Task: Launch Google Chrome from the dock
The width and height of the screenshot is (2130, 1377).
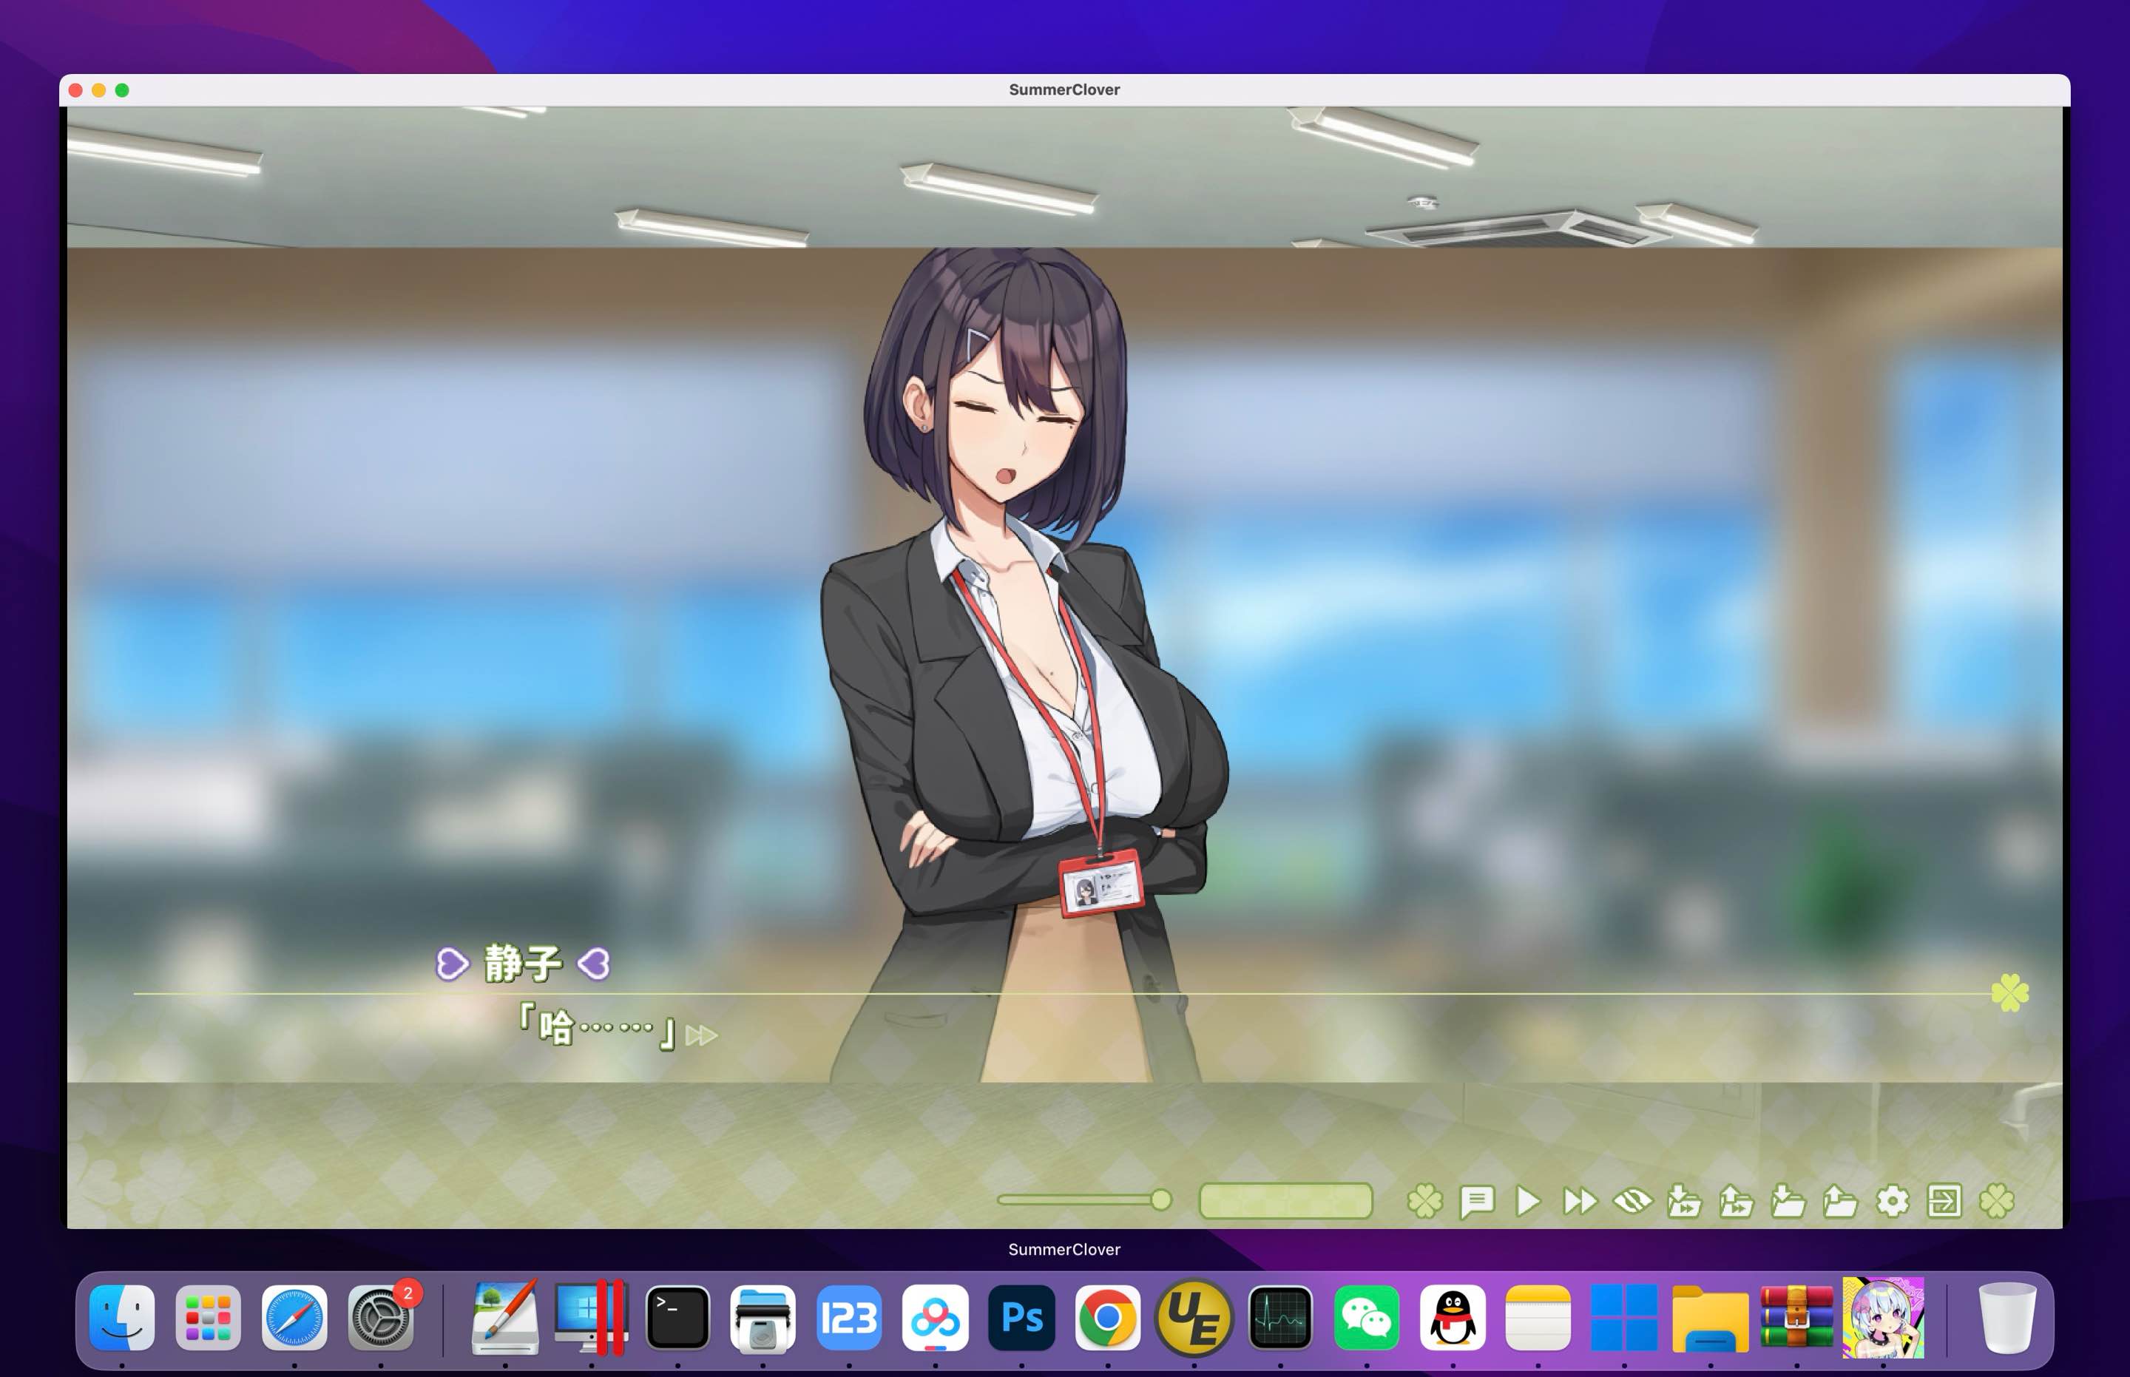Action: 1107,1317
